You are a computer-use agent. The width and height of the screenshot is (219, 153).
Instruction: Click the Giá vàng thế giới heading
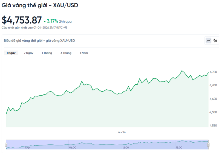[40, 5]
